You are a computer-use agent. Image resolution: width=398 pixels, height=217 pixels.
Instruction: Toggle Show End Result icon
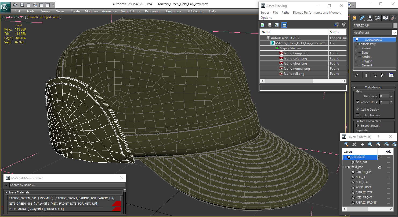[366, 75]
